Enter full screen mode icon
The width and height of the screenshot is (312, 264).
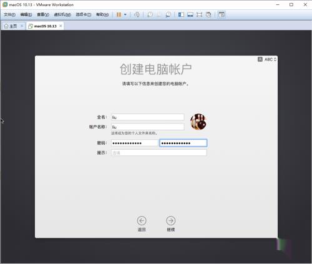click(x=199, y=14)
